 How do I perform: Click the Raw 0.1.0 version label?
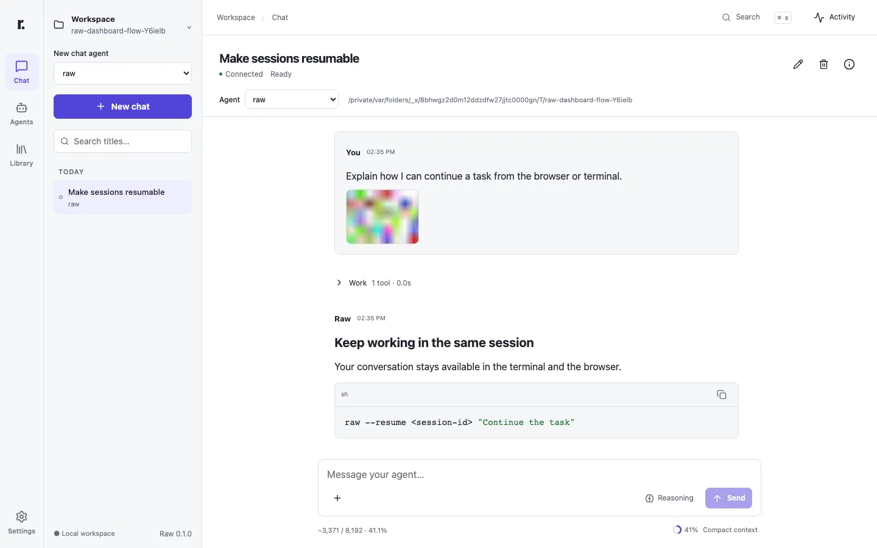point(175,533)
